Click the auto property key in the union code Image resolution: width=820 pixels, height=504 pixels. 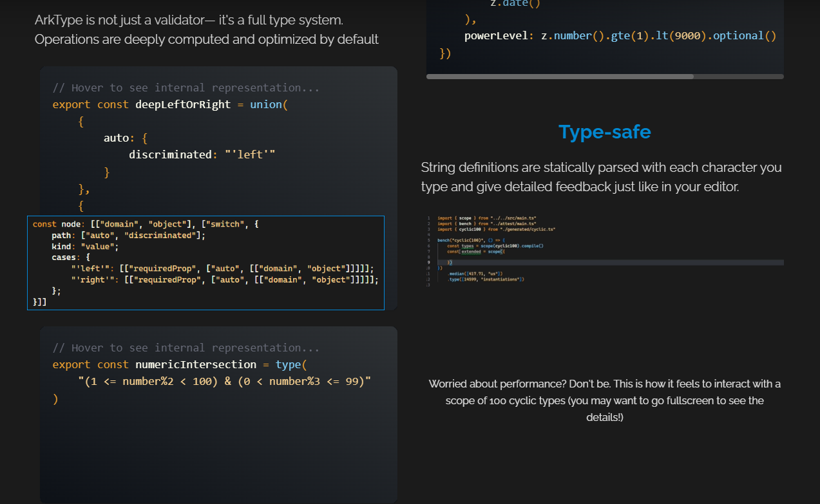pos(116,138)
